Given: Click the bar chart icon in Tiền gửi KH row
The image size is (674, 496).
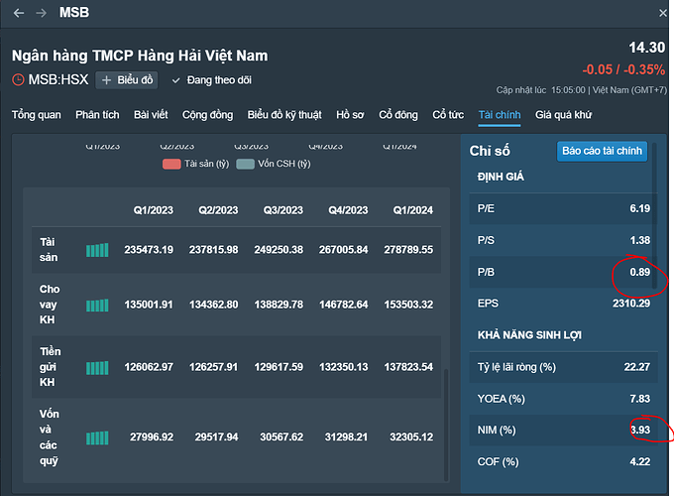Looking at the screenshot, I should (97, 368).
